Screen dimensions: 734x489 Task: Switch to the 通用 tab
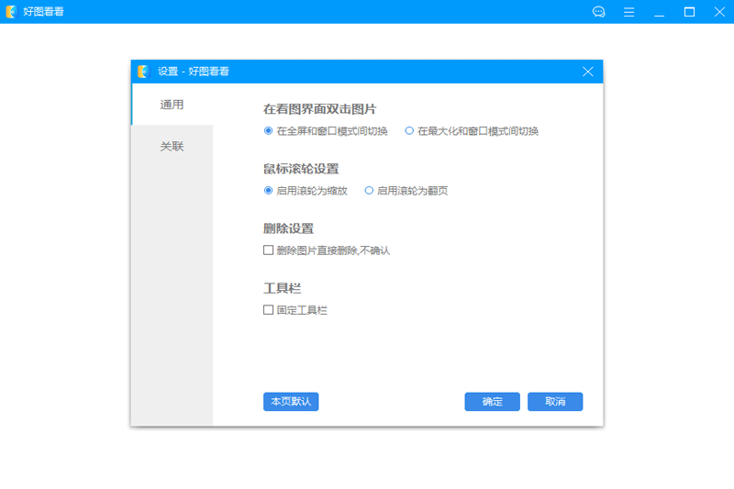coord(172,105)
